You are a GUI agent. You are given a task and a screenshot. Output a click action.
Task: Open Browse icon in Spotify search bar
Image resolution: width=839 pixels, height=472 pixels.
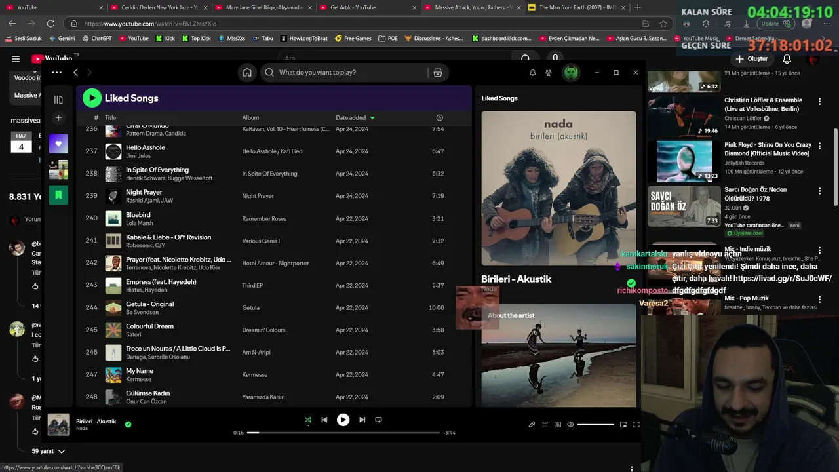click(438, 73)
